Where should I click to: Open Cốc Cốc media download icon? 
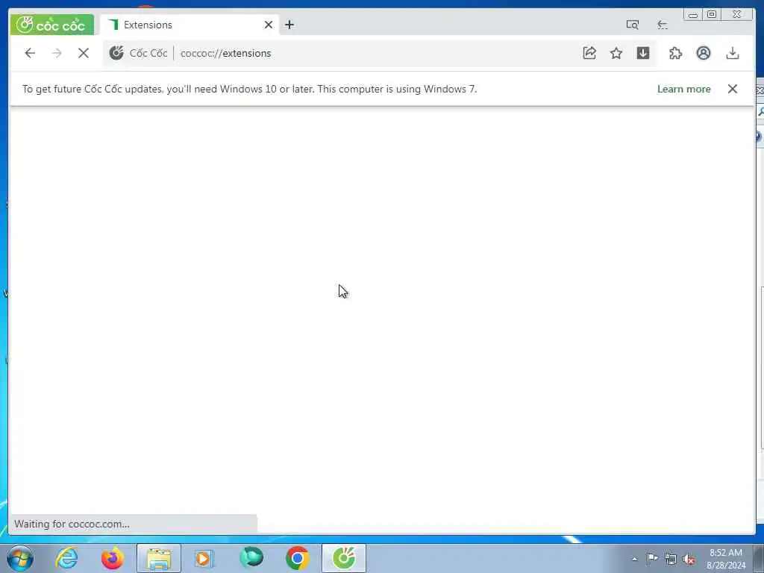coord(643,53)
